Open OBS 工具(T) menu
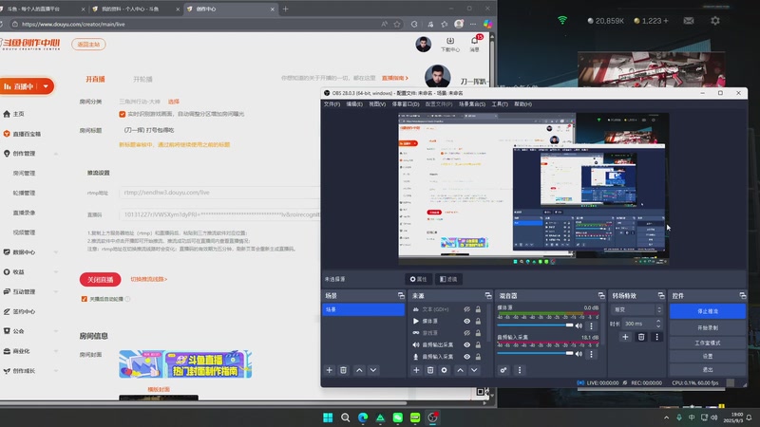This screenshot has width=760, height=427. [x=500, y=104]
